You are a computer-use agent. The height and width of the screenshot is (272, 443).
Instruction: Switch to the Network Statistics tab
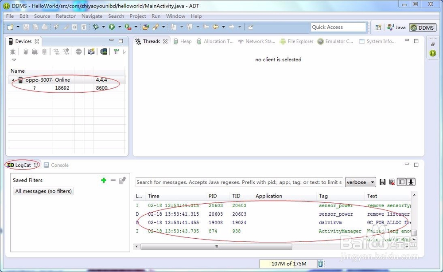[256, 41]
